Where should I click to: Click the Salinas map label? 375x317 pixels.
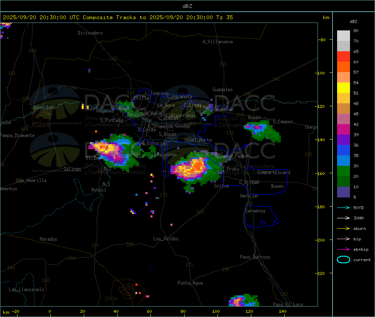click(x=72, y=169)
